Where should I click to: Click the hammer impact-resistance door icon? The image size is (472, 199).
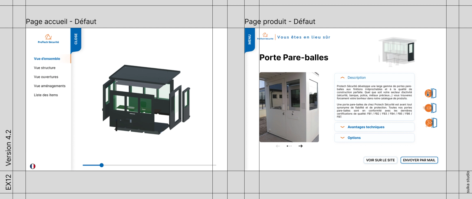(x=431, y=123)
